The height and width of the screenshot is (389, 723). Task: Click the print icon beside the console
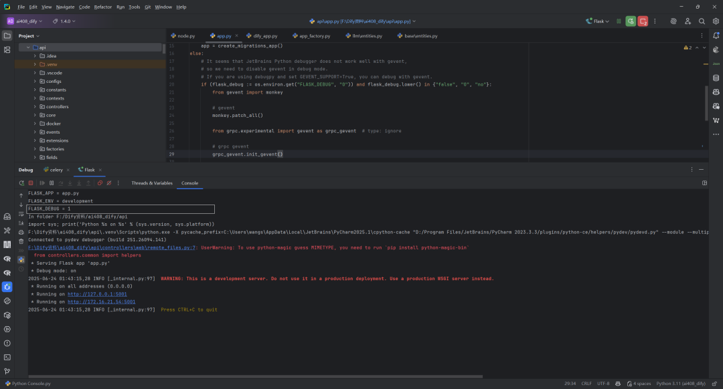pos(21,232)
